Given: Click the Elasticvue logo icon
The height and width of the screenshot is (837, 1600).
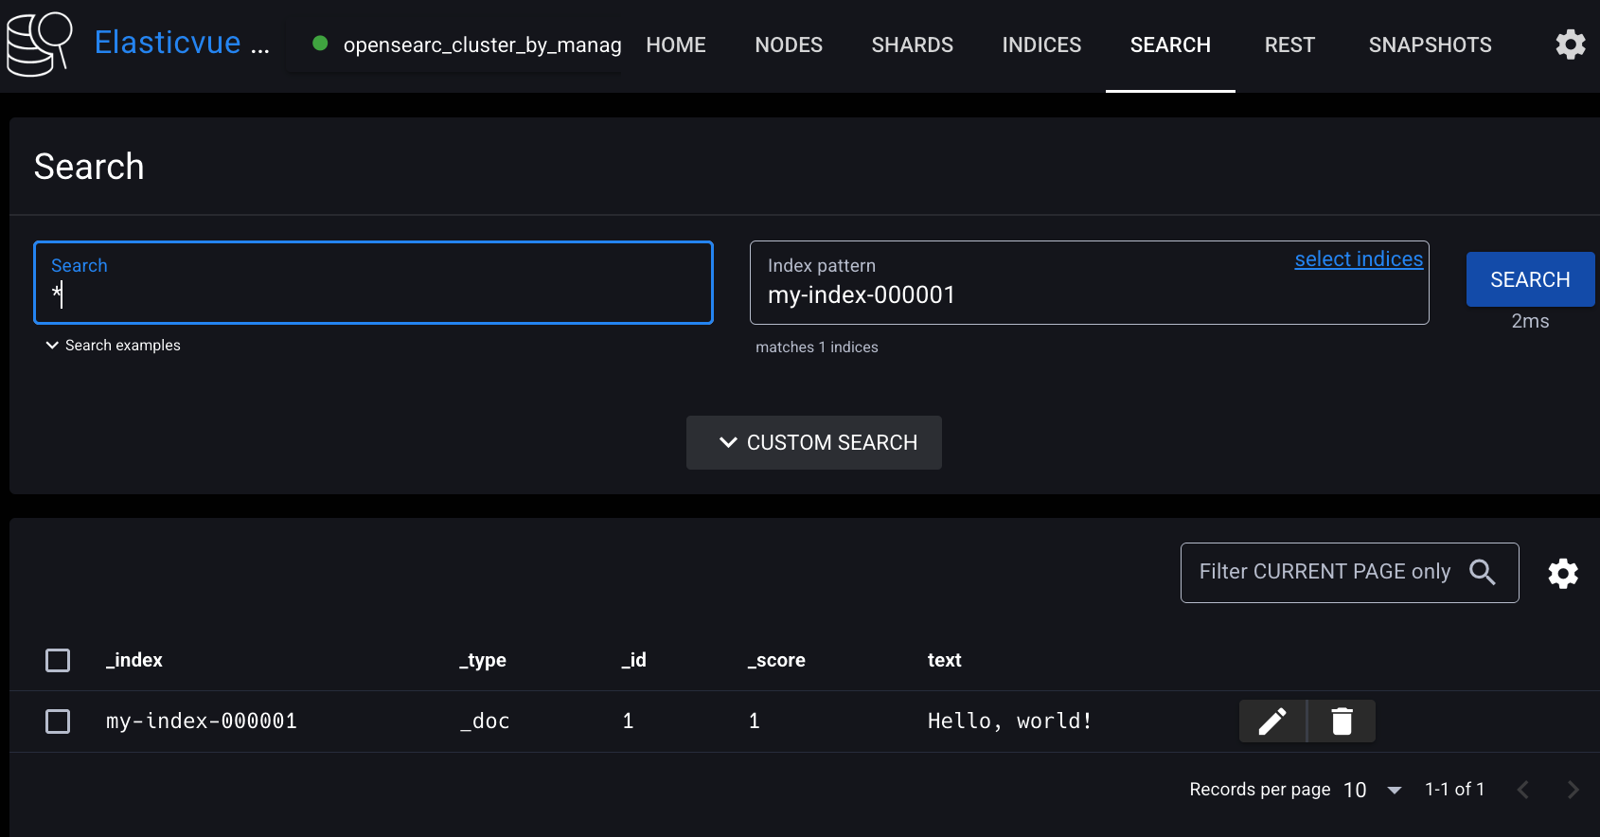Looking at the screenshot, I should pyautogui.click(x=40, y=45).
